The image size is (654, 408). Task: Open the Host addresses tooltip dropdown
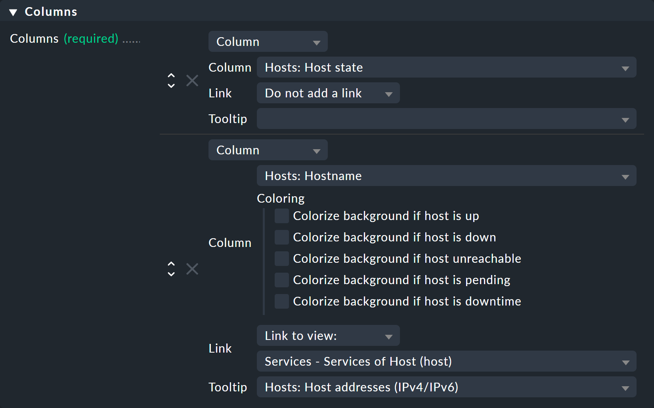pyautogui.click(x=446, y=387)
